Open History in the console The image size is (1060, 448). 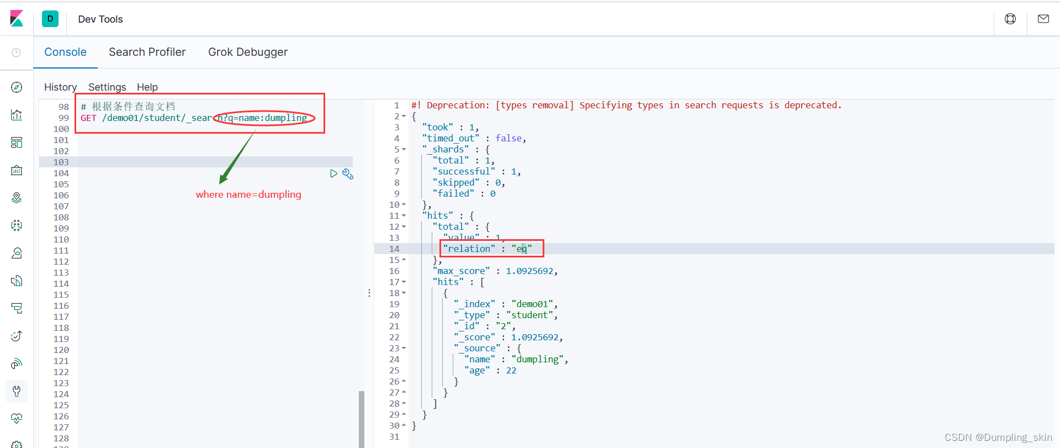point(60,87)
